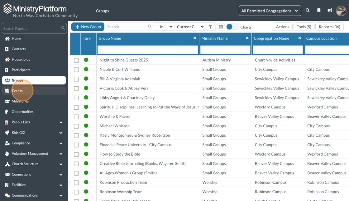349x201 pixels.
Task: Open the Current Groups view dropdown
Action: coord(190,27)
